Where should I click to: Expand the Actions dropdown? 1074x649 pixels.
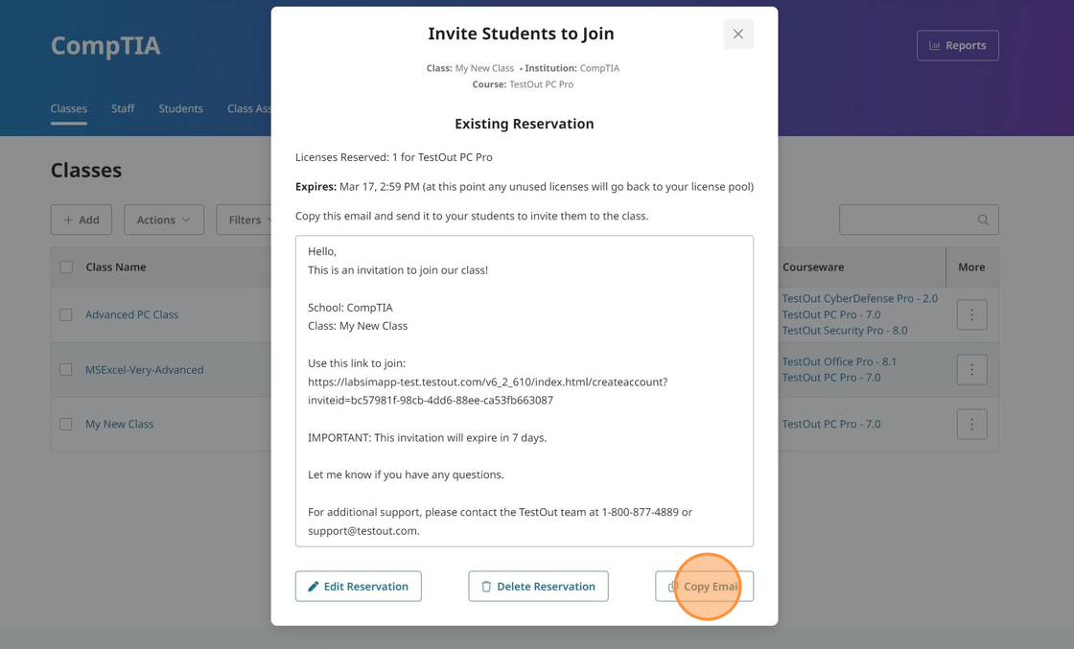point(163,220)
